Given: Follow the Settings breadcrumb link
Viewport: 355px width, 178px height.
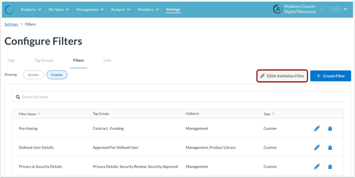Looking at the screenshot, I should pyautogui.click(x=11, y=24).
